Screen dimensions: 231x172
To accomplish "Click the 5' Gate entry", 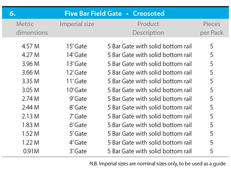I will [78, 134].
